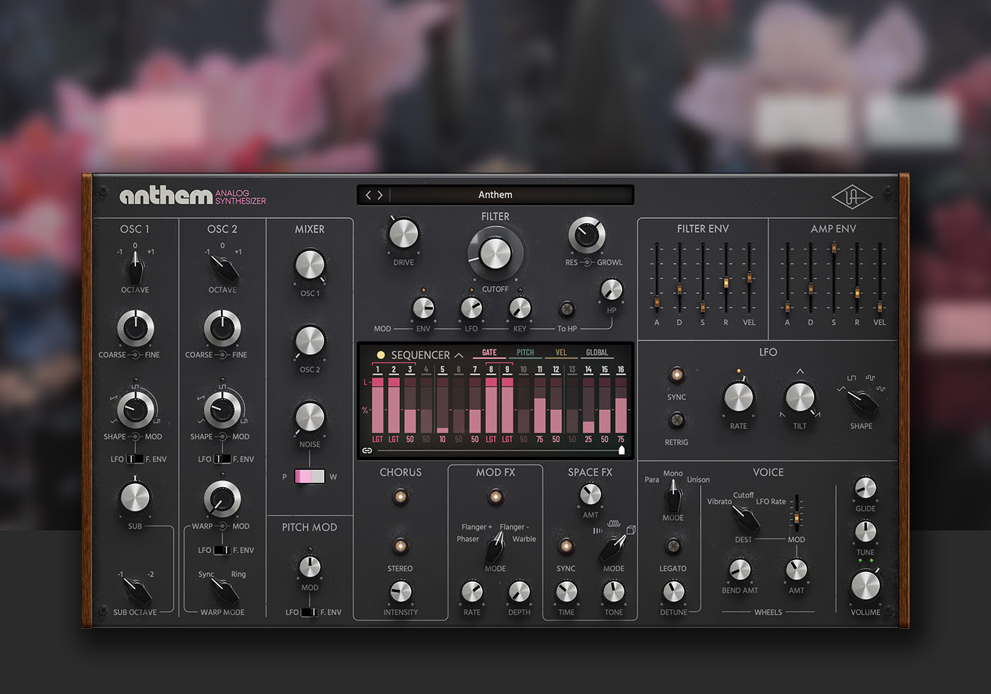Click the OSC 1 Octave selector knob
Image resolution: width=991 pixels, height=694 pixels.
coord(134,268)
